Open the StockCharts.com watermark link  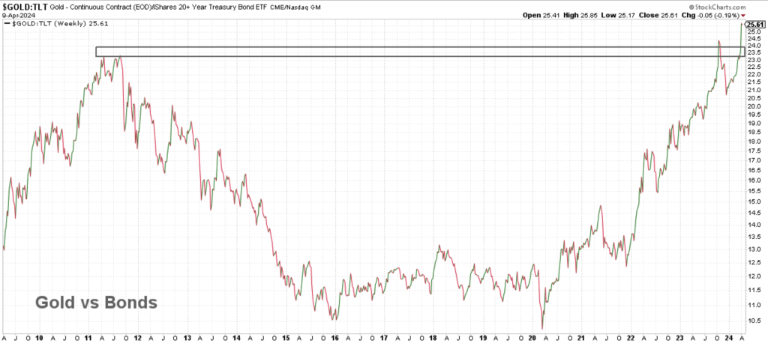(x=734, y=6)
